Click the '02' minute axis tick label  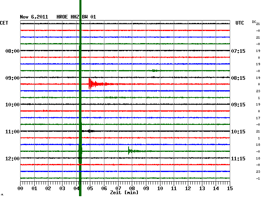(48, 189)
